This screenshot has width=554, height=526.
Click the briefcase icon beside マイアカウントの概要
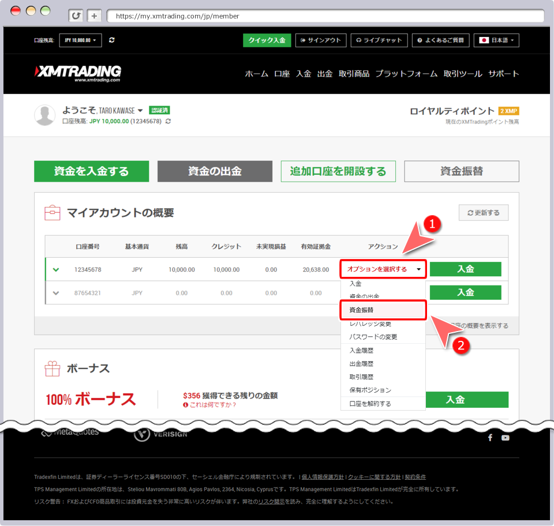53,212
